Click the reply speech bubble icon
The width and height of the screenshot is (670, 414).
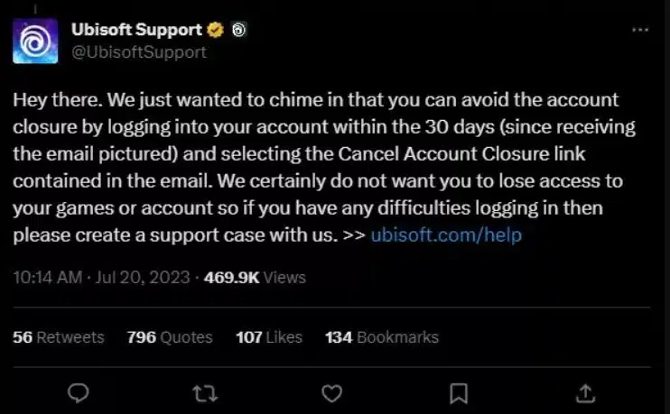pos(79,392)
